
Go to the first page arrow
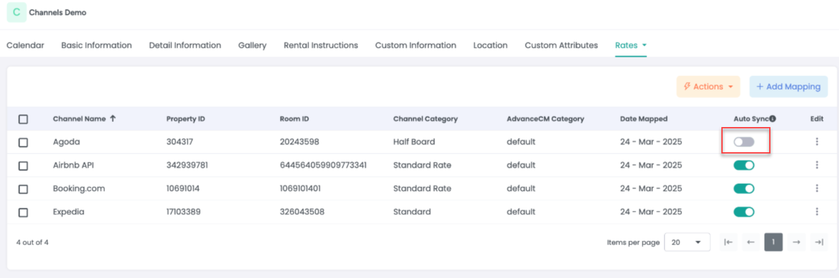pos(728,242)
